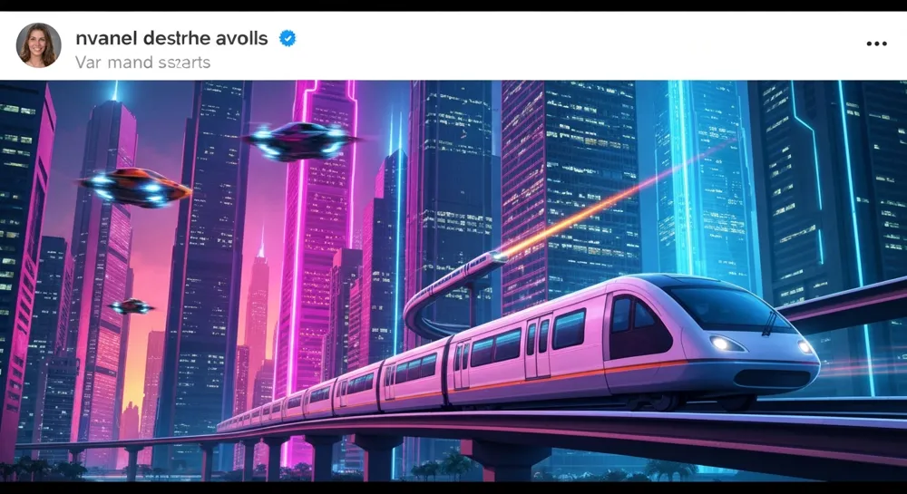Open the woman's profile avatar

point(39,45)
